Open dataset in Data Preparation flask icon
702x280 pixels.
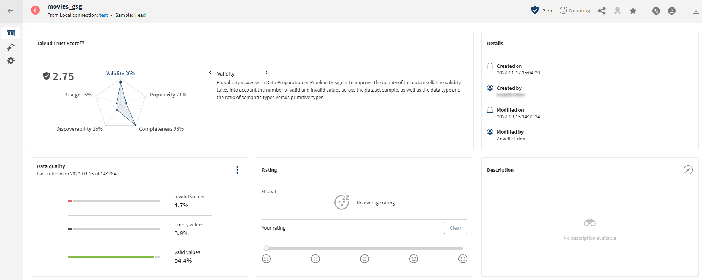coord(672,11)
